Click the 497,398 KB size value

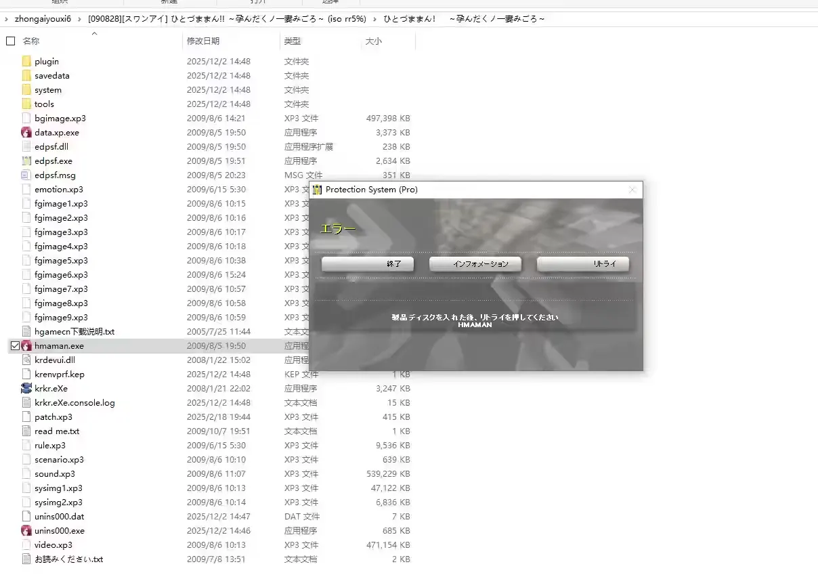coord(388,118)
